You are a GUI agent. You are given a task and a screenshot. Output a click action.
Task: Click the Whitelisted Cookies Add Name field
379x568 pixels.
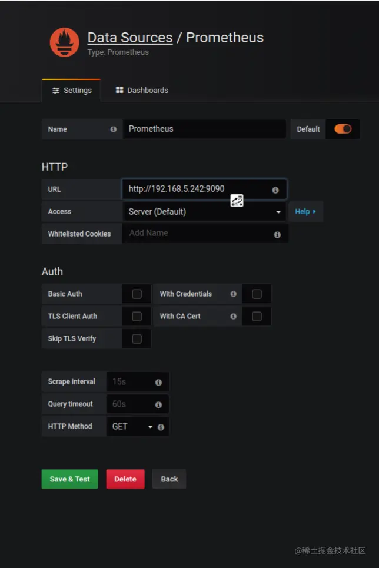[205, 233]
